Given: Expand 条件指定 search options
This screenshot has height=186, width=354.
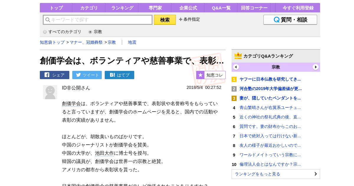Looking at the screenshot, I should (x=189, y=19).
